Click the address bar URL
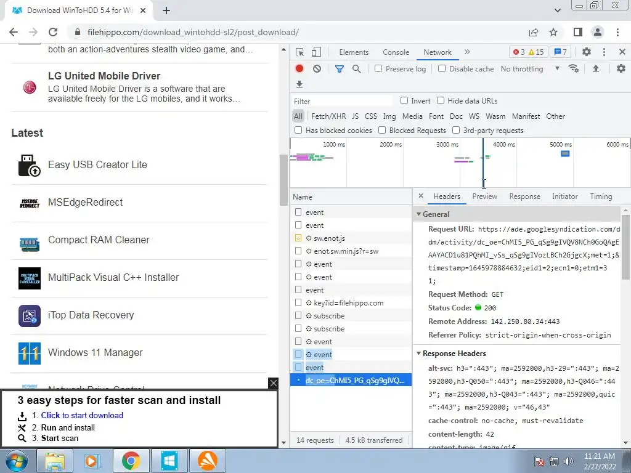Screen dimensions: 631x473 (193, 32)
